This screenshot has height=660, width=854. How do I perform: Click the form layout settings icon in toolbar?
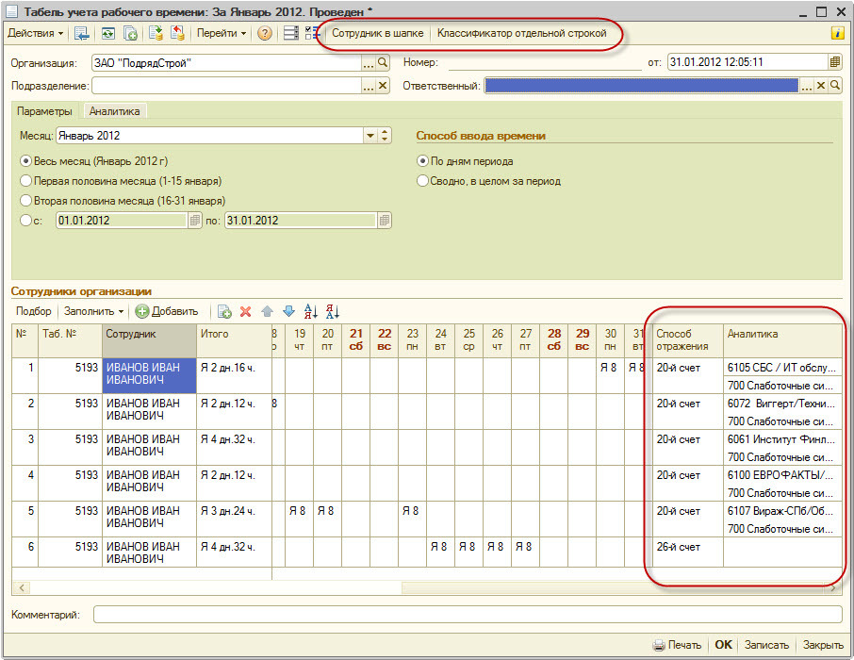[291, 33]
